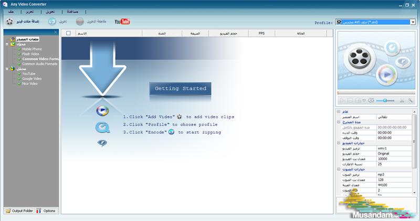This screenshot has height=221, width=420.
Task: Switch to the Options tab
Action: point(47,211)
